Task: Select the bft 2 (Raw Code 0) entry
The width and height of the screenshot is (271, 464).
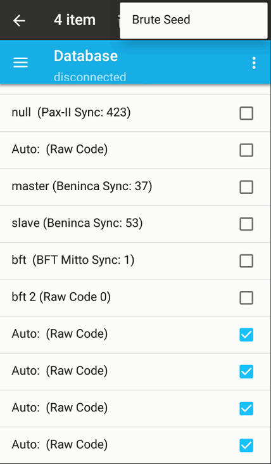Action: point(135,298)
